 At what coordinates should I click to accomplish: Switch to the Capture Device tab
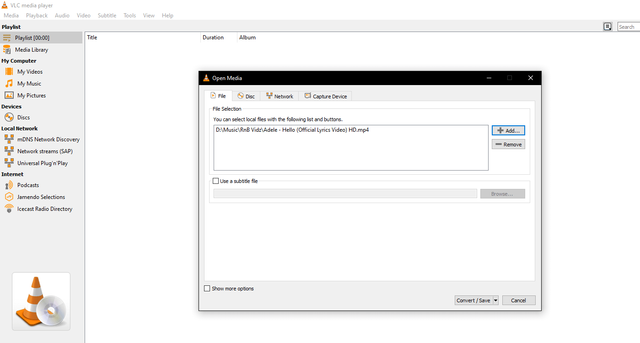tap(325, 96)
